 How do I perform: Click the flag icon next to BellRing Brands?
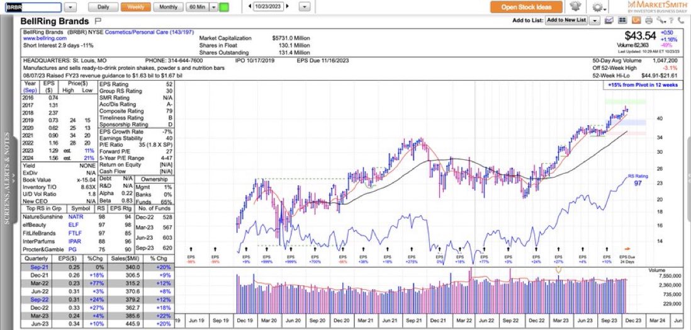coord(98,21)
